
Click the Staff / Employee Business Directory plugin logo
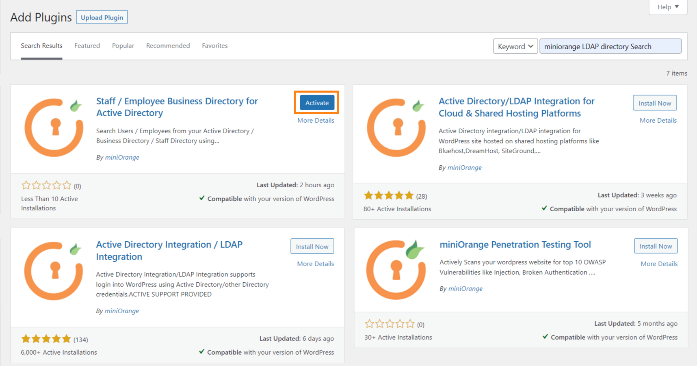coord(54,127)
